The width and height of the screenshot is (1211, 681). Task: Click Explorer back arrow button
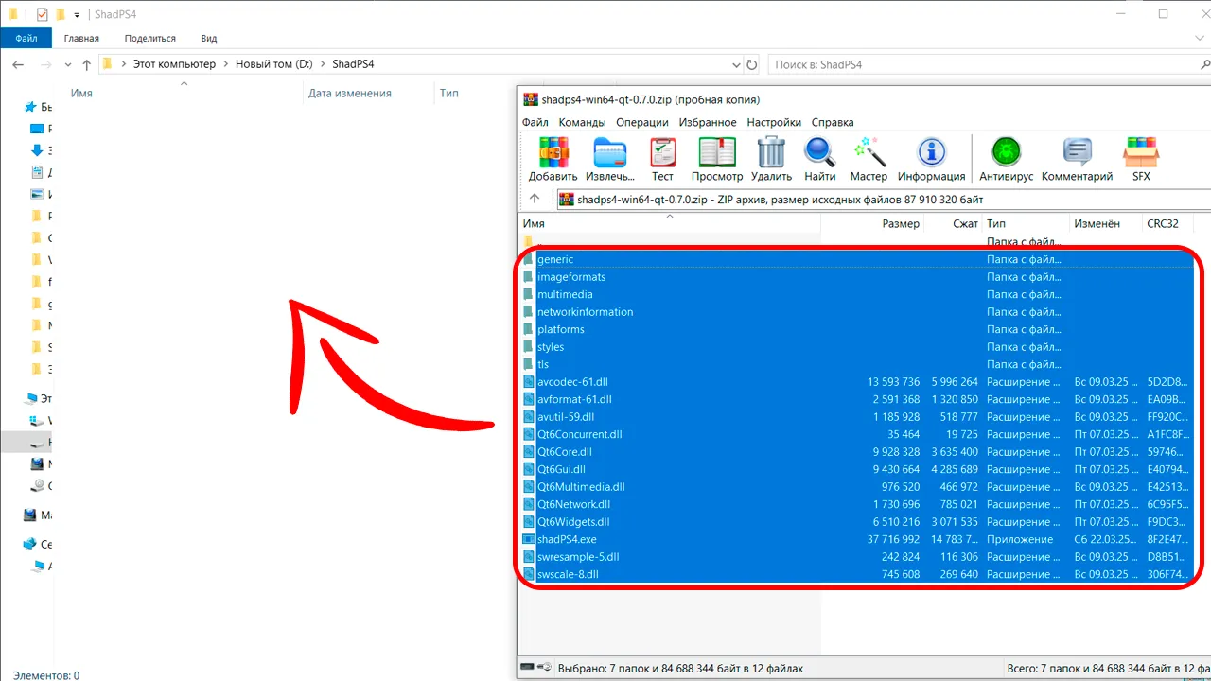pyautogui.click(x=18, y=64)
